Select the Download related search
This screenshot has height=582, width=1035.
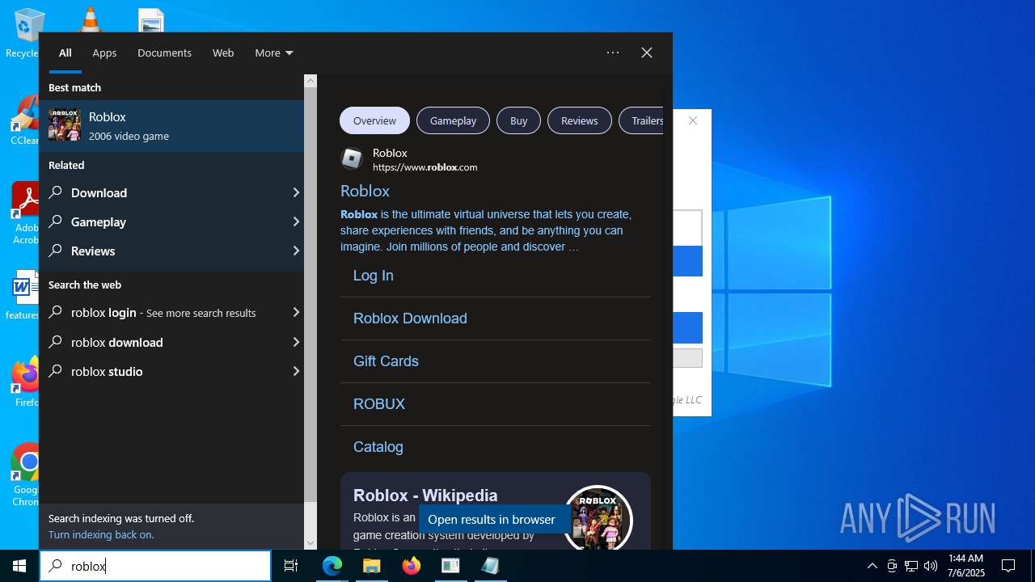pyautogui.click(x=171, y=192)
